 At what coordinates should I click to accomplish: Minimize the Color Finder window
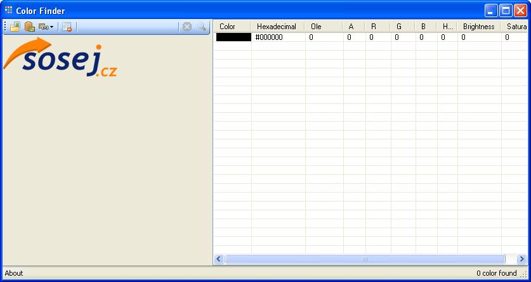coord(490,11)
